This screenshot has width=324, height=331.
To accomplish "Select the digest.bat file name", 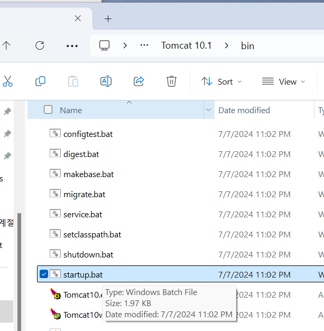I will click(81, 154).
